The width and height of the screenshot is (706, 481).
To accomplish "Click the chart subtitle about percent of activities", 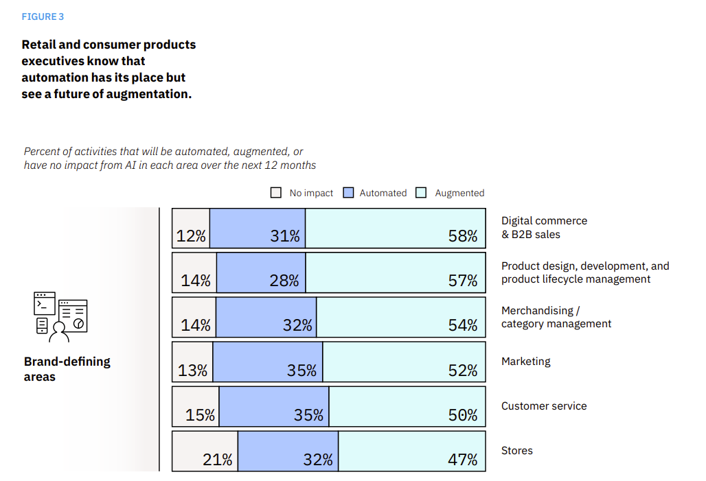I will pyautogui.click(x=170, y=159).
